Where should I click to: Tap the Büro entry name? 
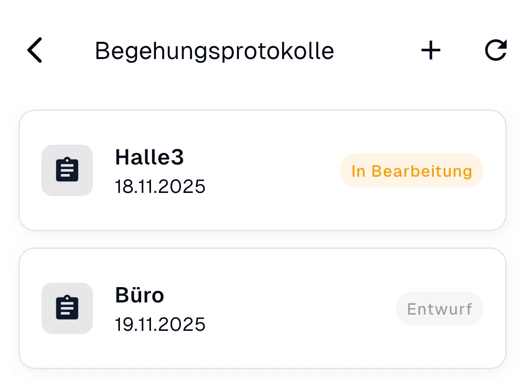click(139, 295)
